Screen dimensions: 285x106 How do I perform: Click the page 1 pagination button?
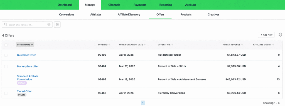click(x=143, y=103)
